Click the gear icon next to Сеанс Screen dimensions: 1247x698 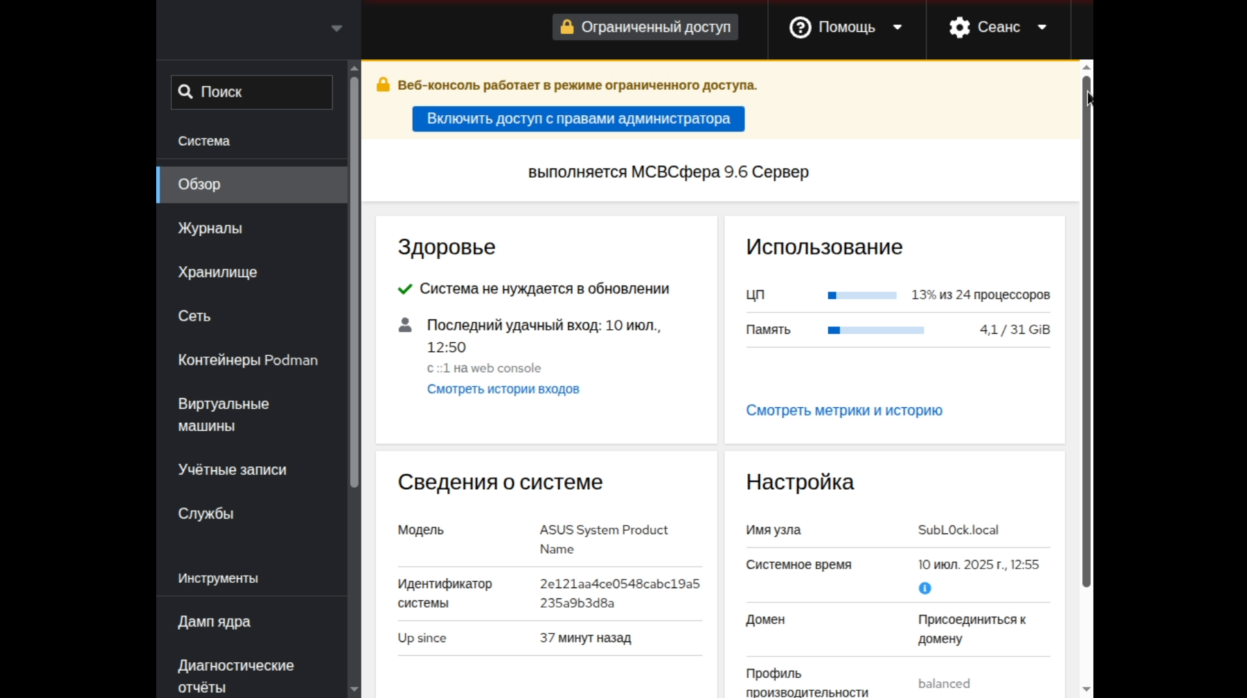tap(959, 27)
